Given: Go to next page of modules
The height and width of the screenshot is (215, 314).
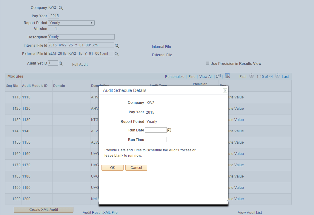Looking at the screenshot, I should tap(277, 76).
